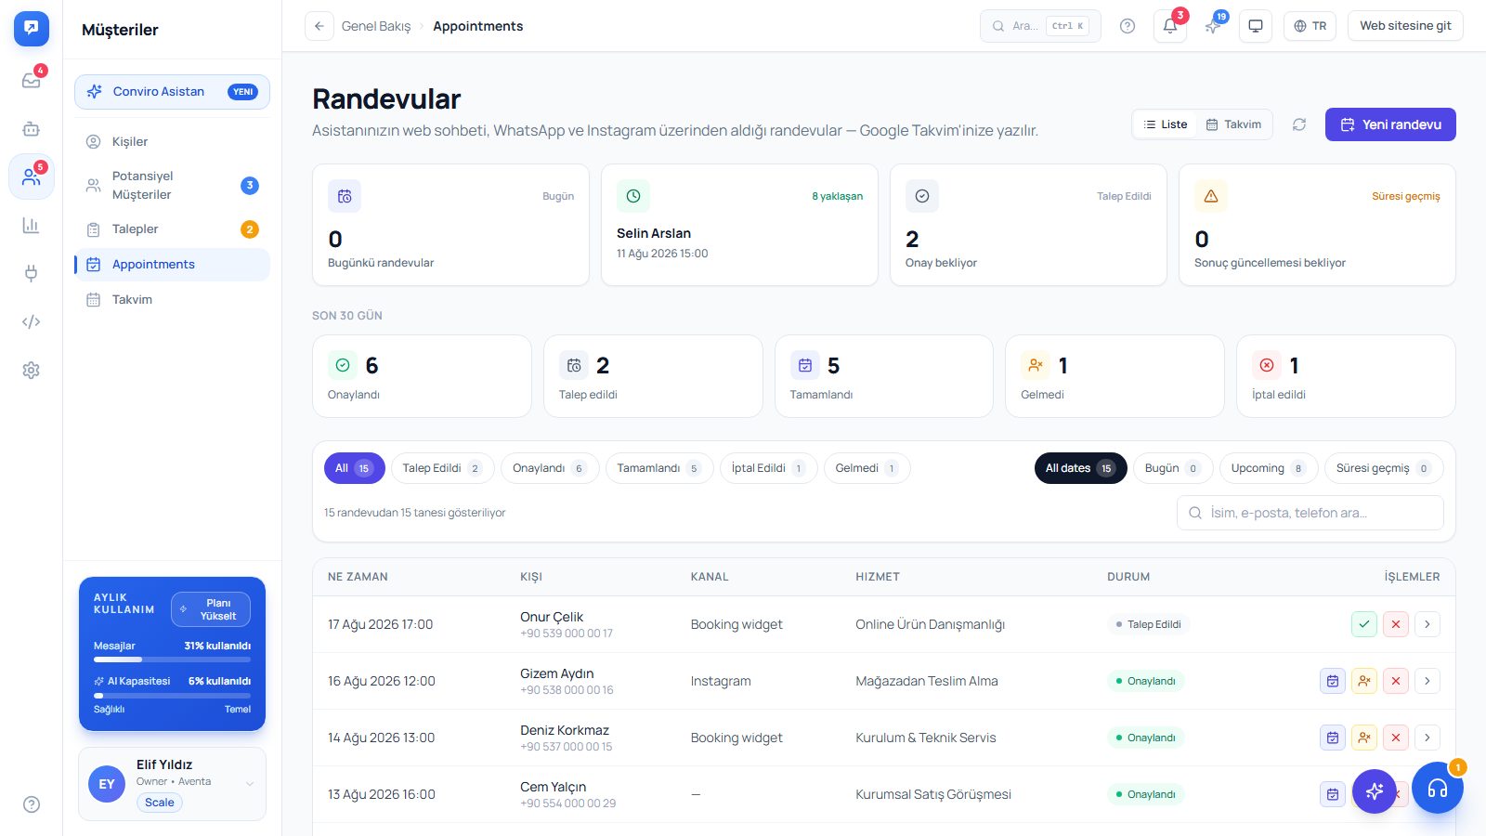1486x836 pixels.
Task: Click the Onay bekliyor summary card
Action: coord(1028,225)
